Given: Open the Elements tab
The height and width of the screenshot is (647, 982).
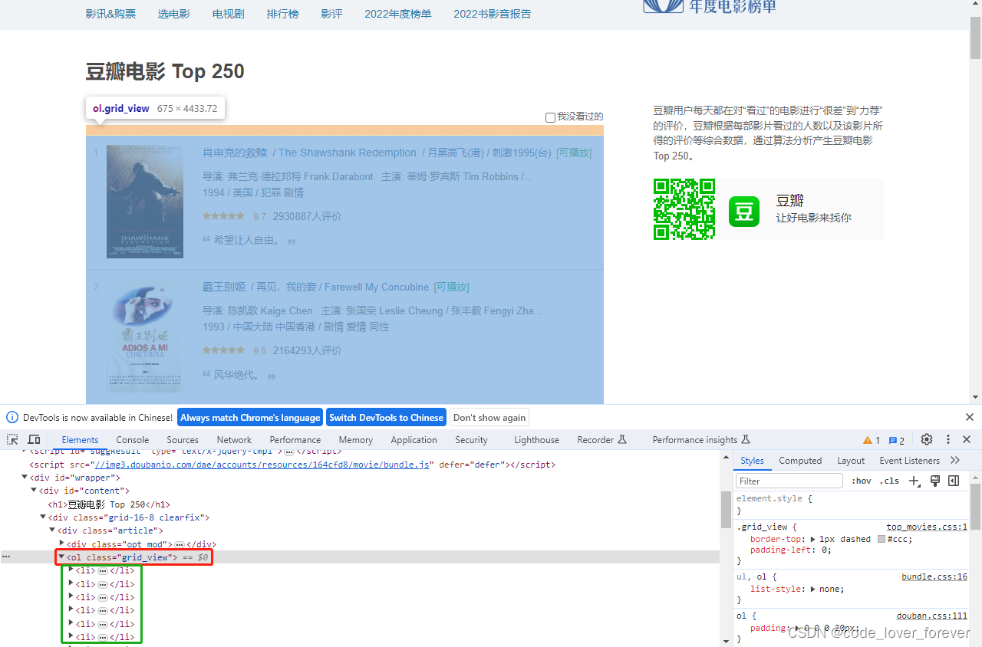Looking at the screenshot, I should tap(80, 439).
